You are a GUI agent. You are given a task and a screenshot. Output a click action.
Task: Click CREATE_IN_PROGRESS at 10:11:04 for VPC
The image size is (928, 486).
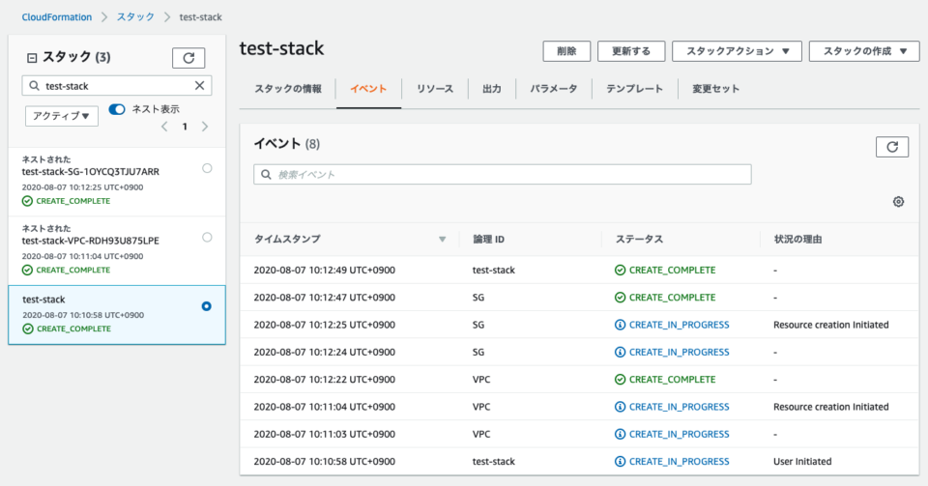pyautogui.click(x=679, y=407)
